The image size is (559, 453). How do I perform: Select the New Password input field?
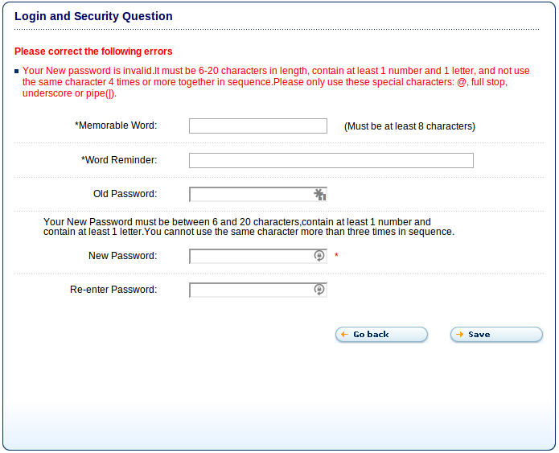pos(258,256)
